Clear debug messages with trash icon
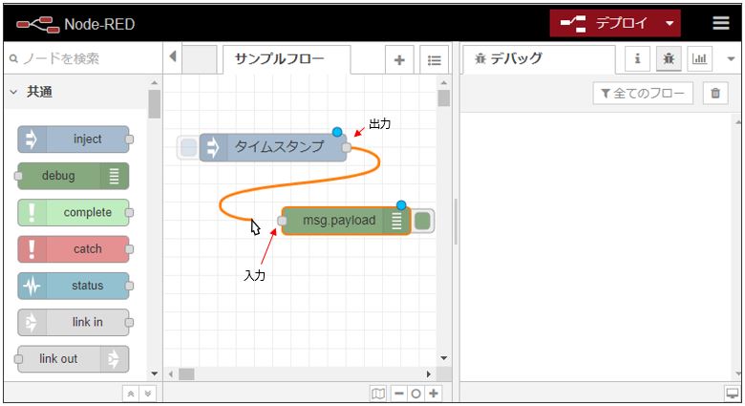Image resolution: width=745 pixels, height=406 pixels. point(715,93)
